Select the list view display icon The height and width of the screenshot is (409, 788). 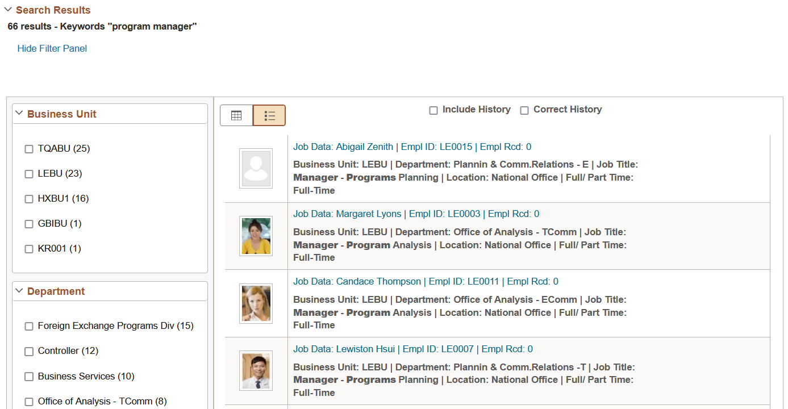(x=269, y=115)
